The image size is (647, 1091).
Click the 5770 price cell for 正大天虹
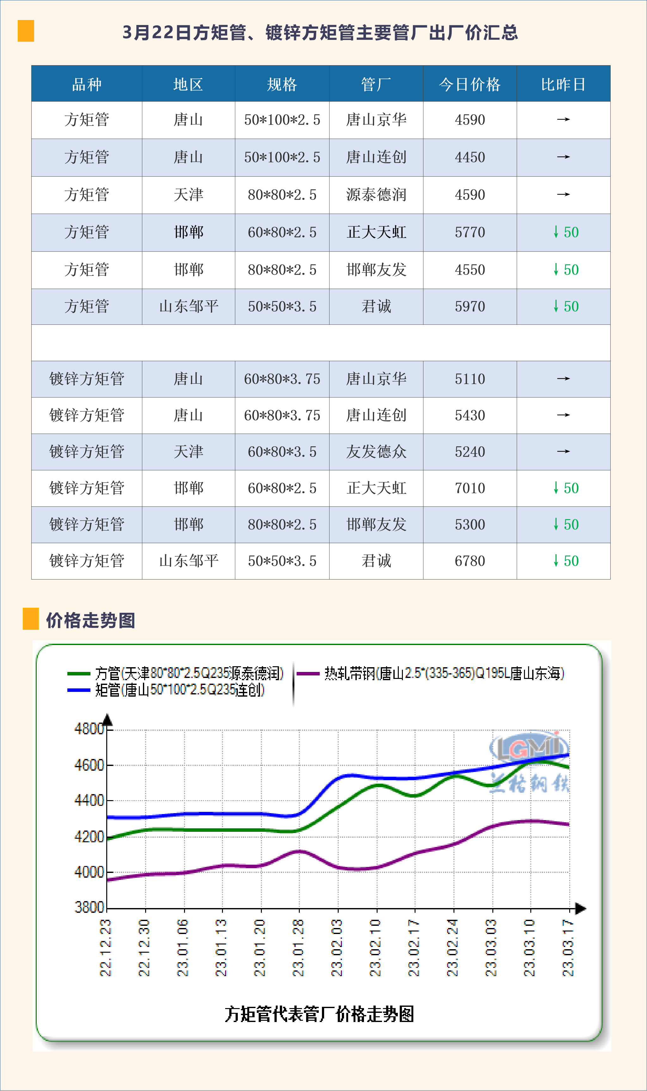(470, 232)
